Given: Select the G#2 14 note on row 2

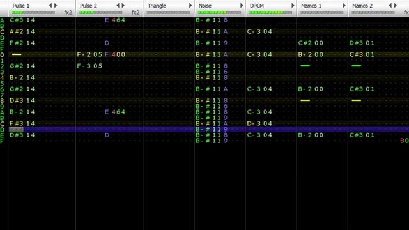Looking at the screenshot, I should [x=22, y=66].
